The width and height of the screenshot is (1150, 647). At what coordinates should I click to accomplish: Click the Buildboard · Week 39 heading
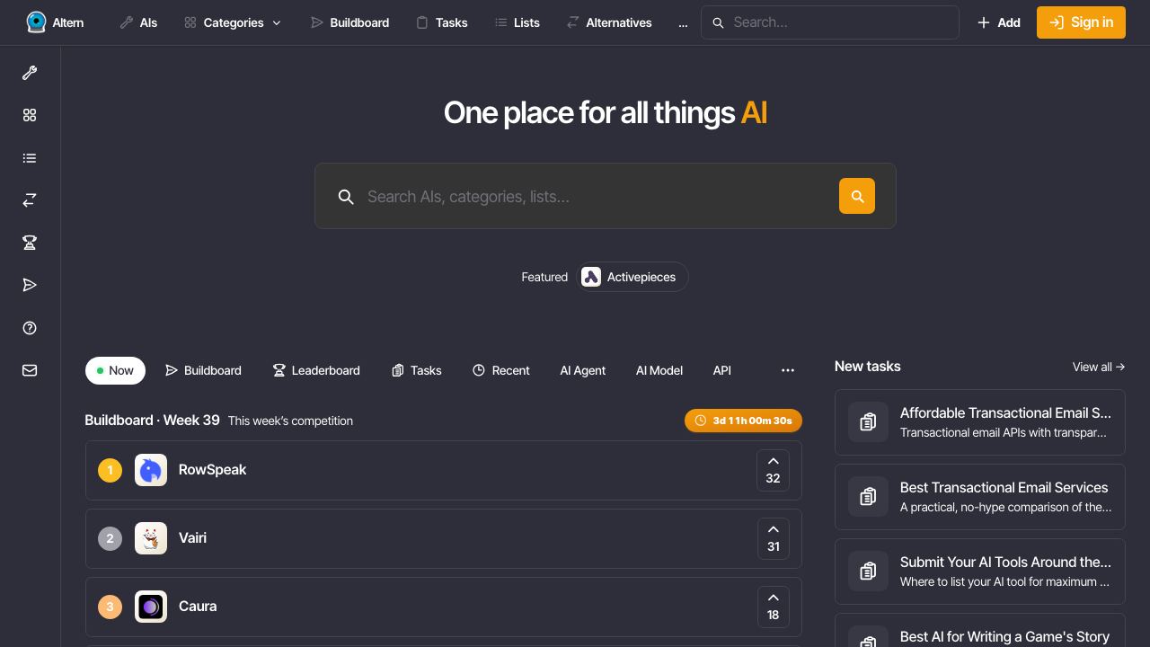coord(152,420)
